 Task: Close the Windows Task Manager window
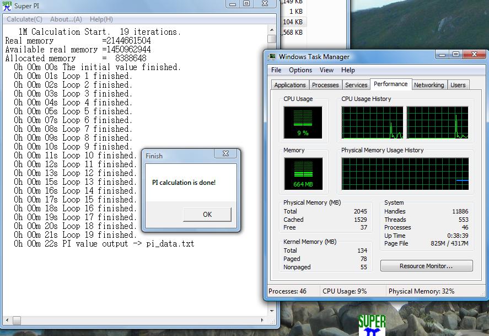[x=474, y=55]
